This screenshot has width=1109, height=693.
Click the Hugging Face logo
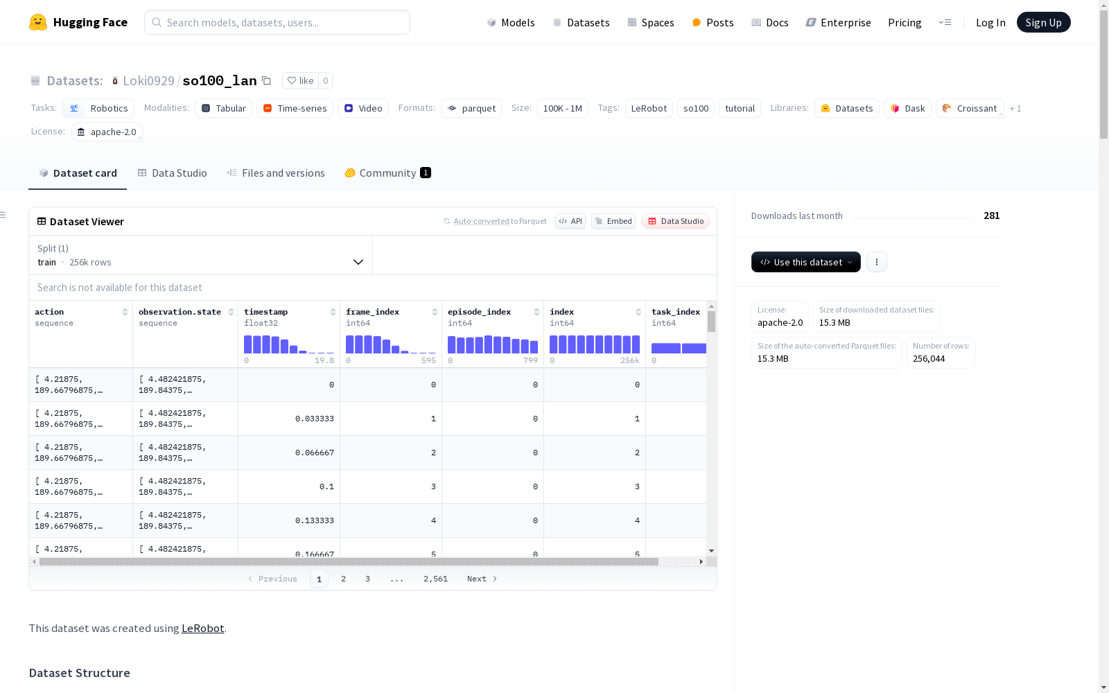(x=78, y=22)
